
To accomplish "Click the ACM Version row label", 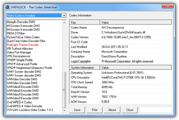I will click(79, 102).
